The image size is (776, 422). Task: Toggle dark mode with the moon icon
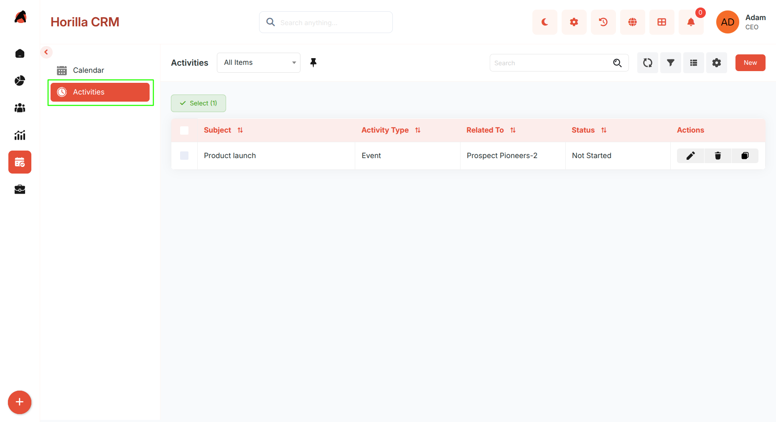pos(545,22)
